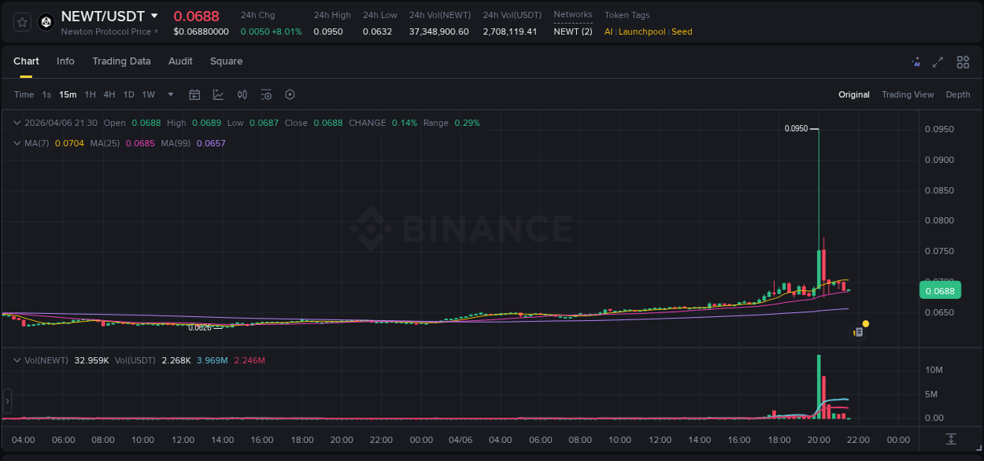
Task: Click the 20:00 time axis label on right
Action: coord(819,440)
